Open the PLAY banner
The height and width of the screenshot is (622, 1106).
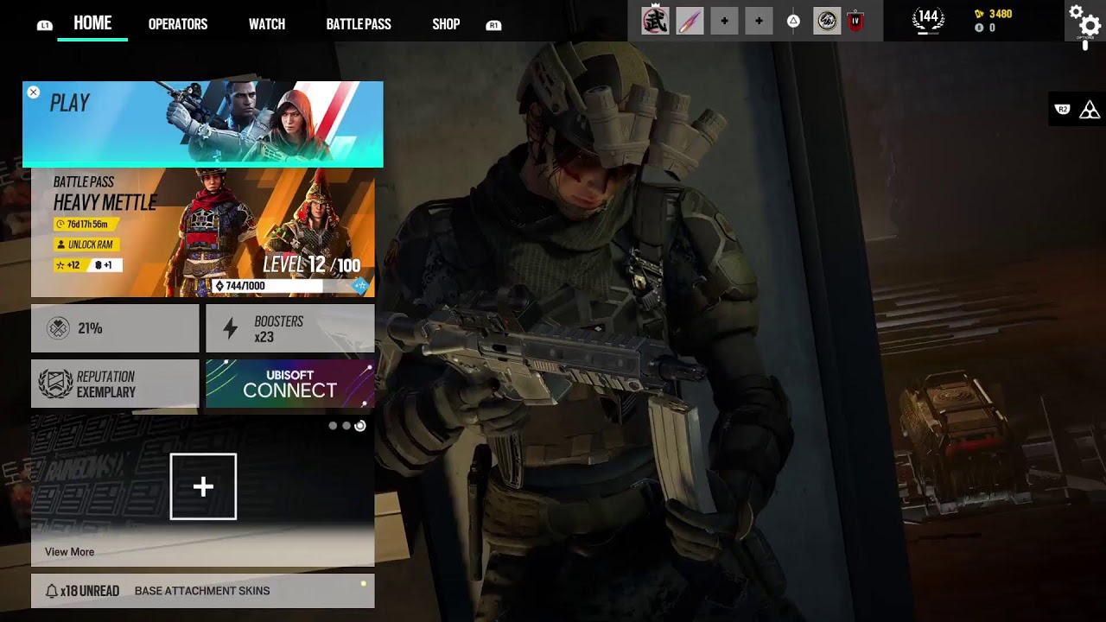(x=202, y=124)
